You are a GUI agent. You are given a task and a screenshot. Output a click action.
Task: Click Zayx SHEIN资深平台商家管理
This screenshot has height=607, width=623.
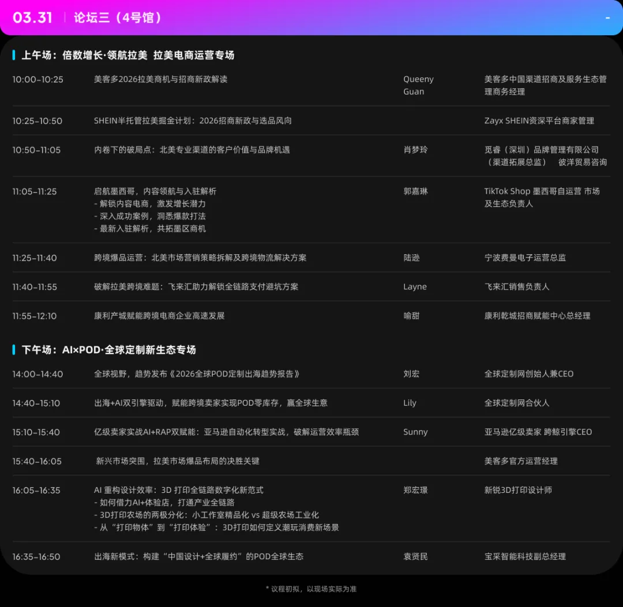539,120
